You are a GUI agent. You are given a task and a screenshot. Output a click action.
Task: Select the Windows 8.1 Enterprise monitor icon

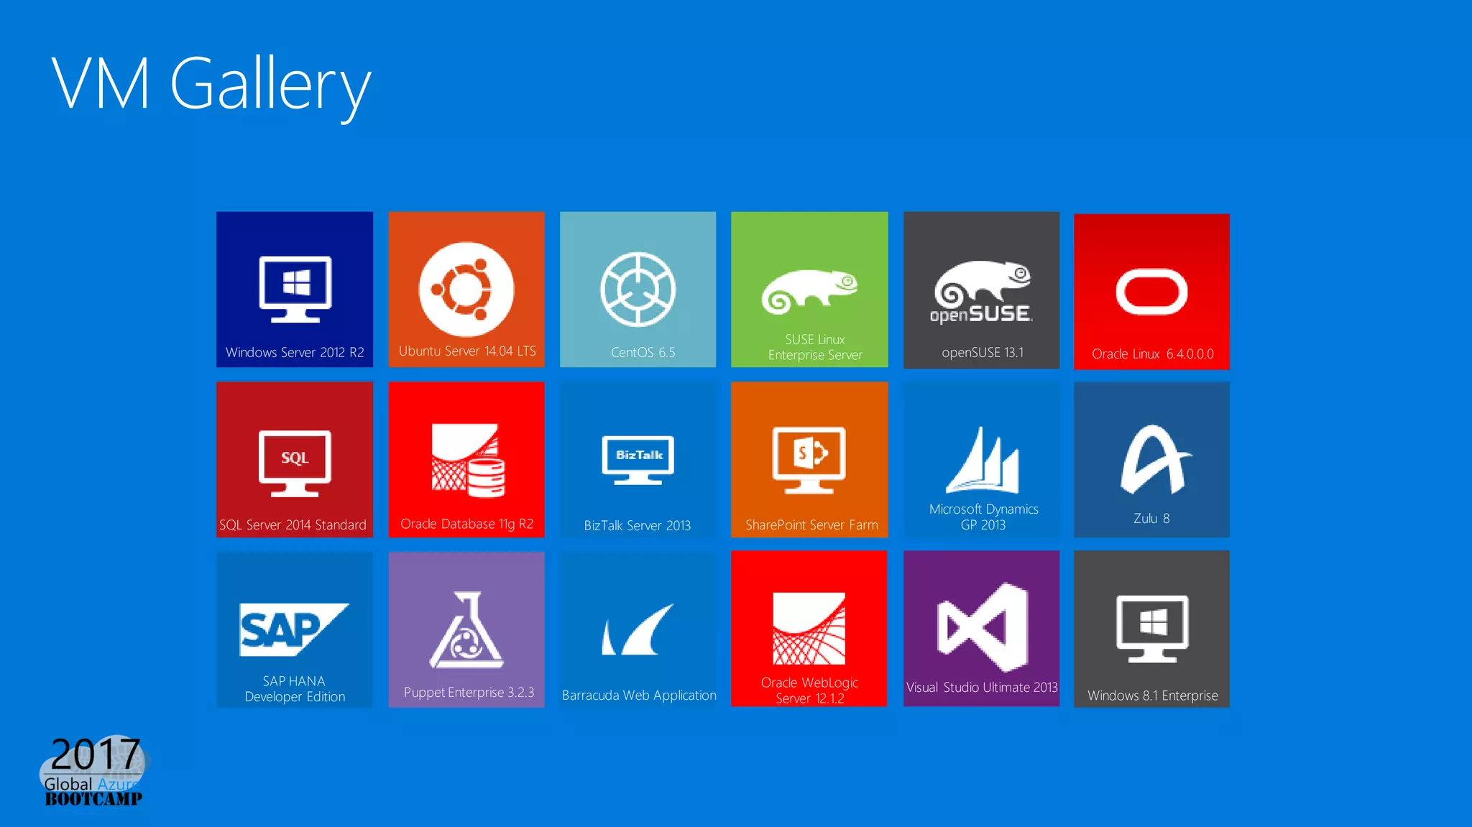[1152, 629]
